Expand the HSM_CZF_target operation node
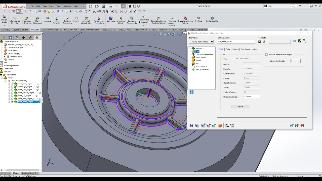Image resolution: width=322 pixels, height=181 pixels. [x=9, y=90]
